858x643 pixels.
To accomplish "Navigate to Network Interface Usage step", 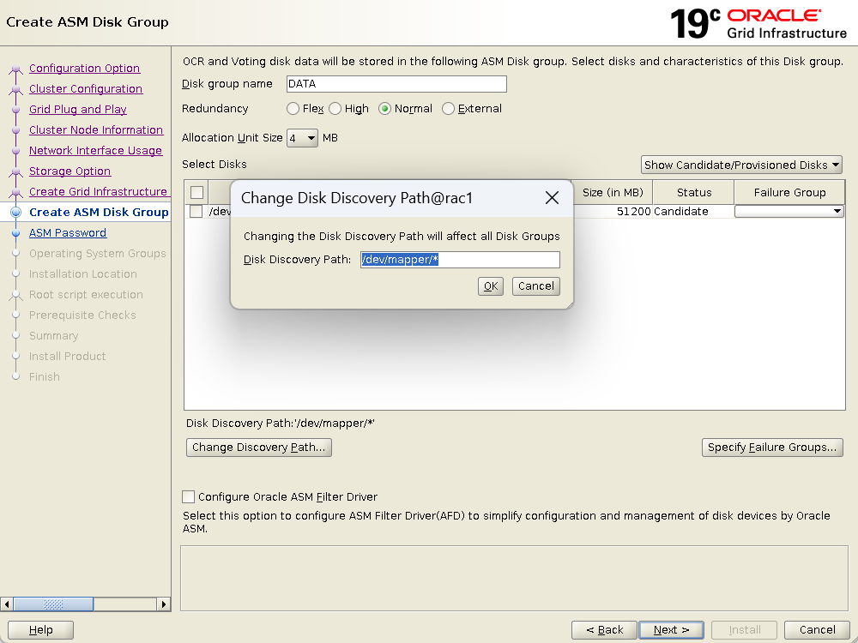I will point(95,151).
